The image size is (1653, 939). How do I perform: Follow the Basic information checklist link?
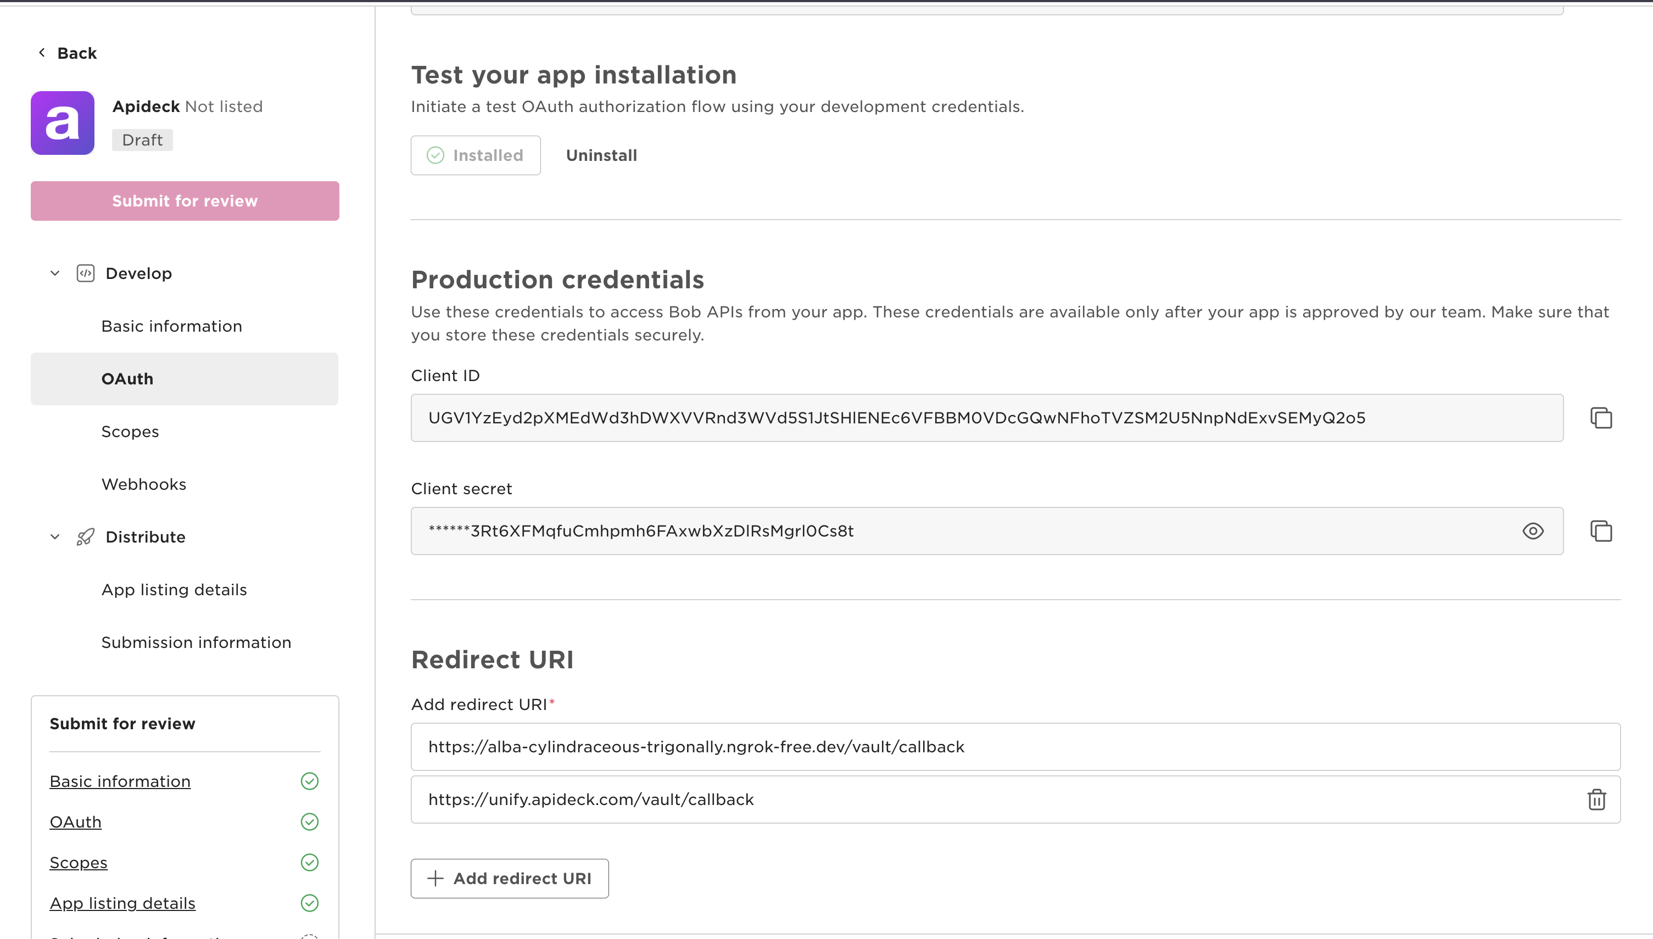pyautogui.click(x=120, y=781)
